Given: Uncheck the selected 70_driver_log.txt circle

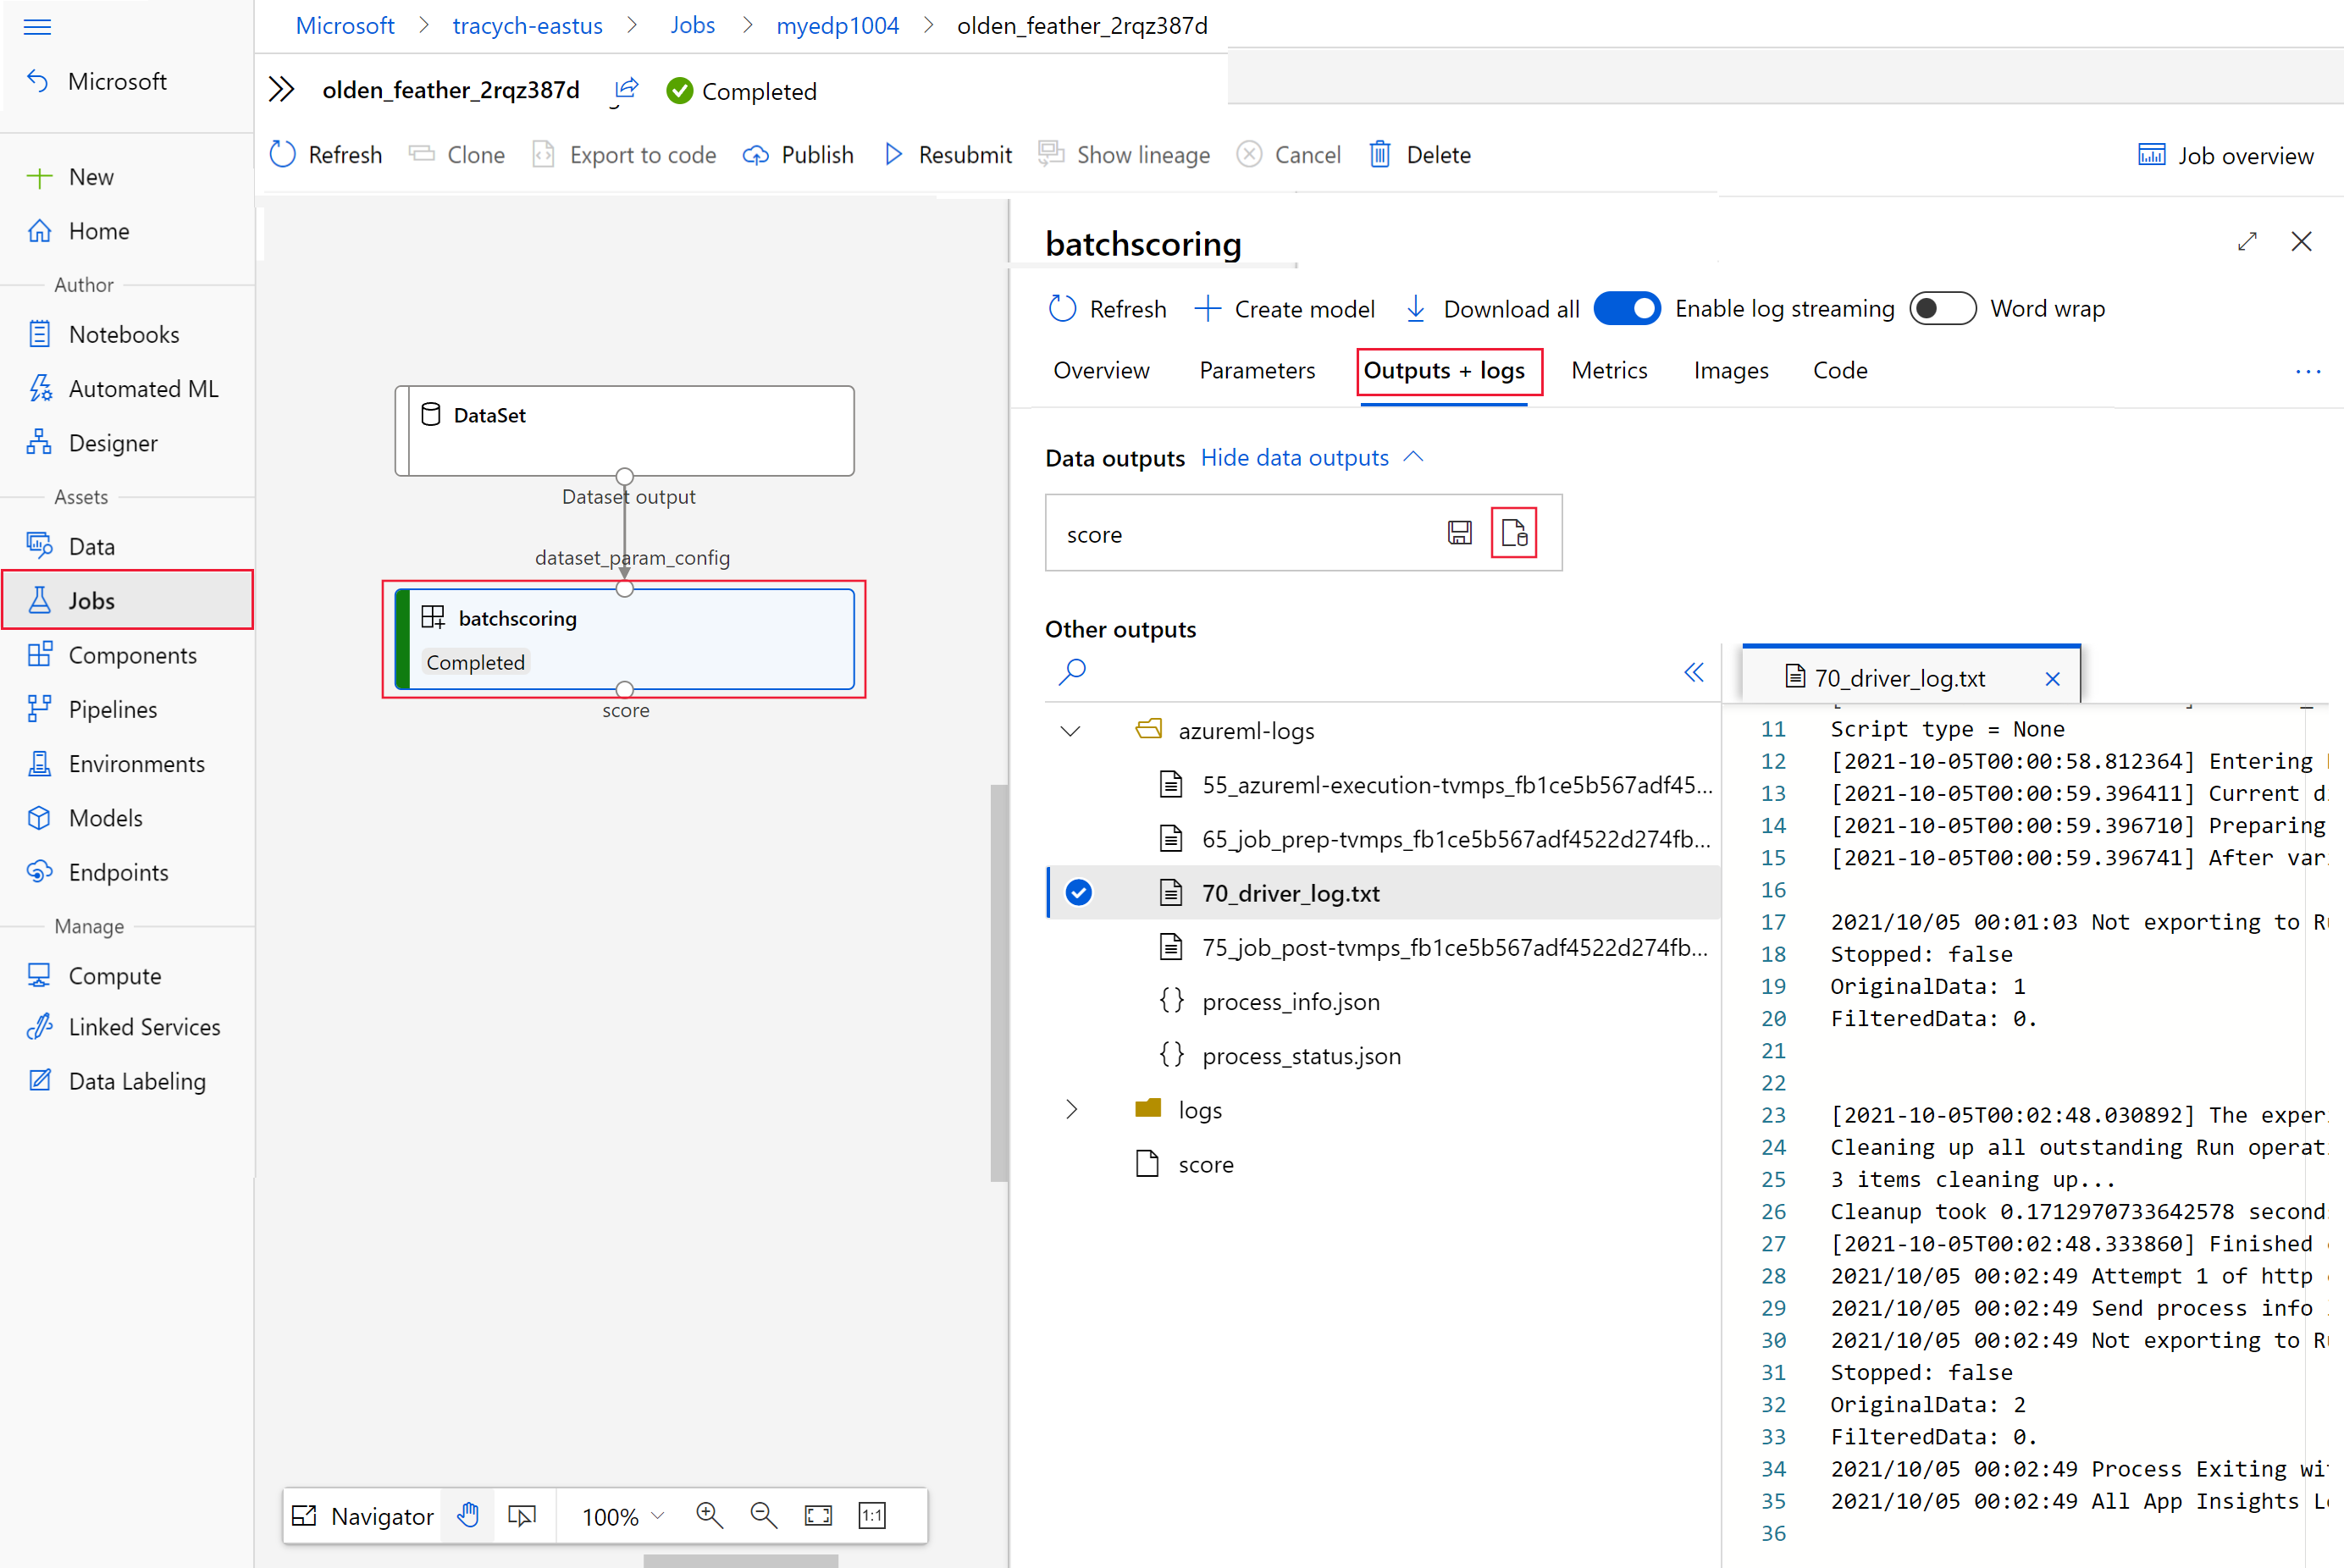Looking at the screenshot, I should (1078, 892).
